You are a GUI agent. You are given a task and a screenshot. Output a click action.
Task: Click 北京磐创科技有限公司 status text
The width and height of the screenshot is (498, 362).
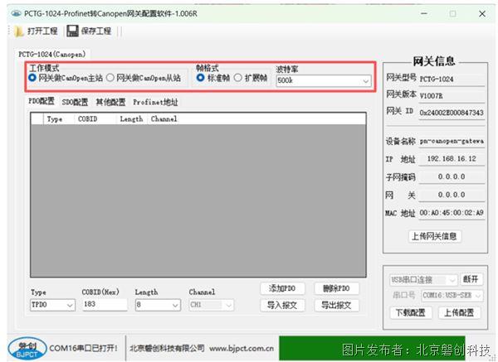point(167,349)
